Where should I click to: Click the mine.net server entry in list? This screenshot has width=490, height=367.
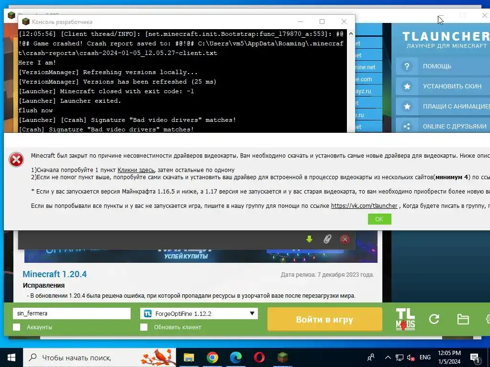point(368,67)
